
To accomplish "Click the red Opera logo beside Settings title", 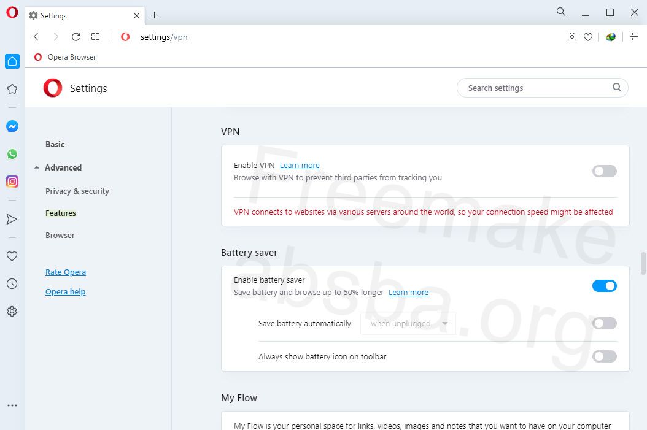I will coord(53,87).
